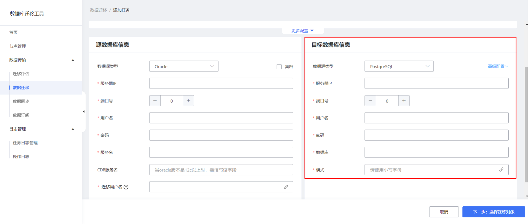
Task: Click the 源数据库信息 heading
Action: [x=112, y=45]
